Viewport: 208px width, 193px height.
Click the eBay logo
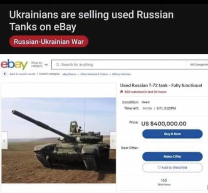[14, 64]
